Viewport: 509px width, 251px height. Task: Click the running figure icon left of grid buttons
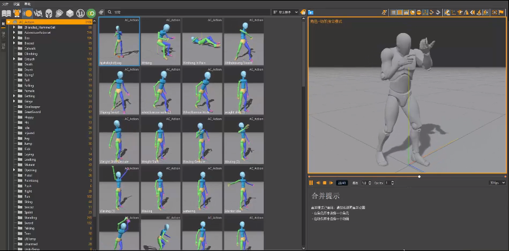[x=384, y=12]
